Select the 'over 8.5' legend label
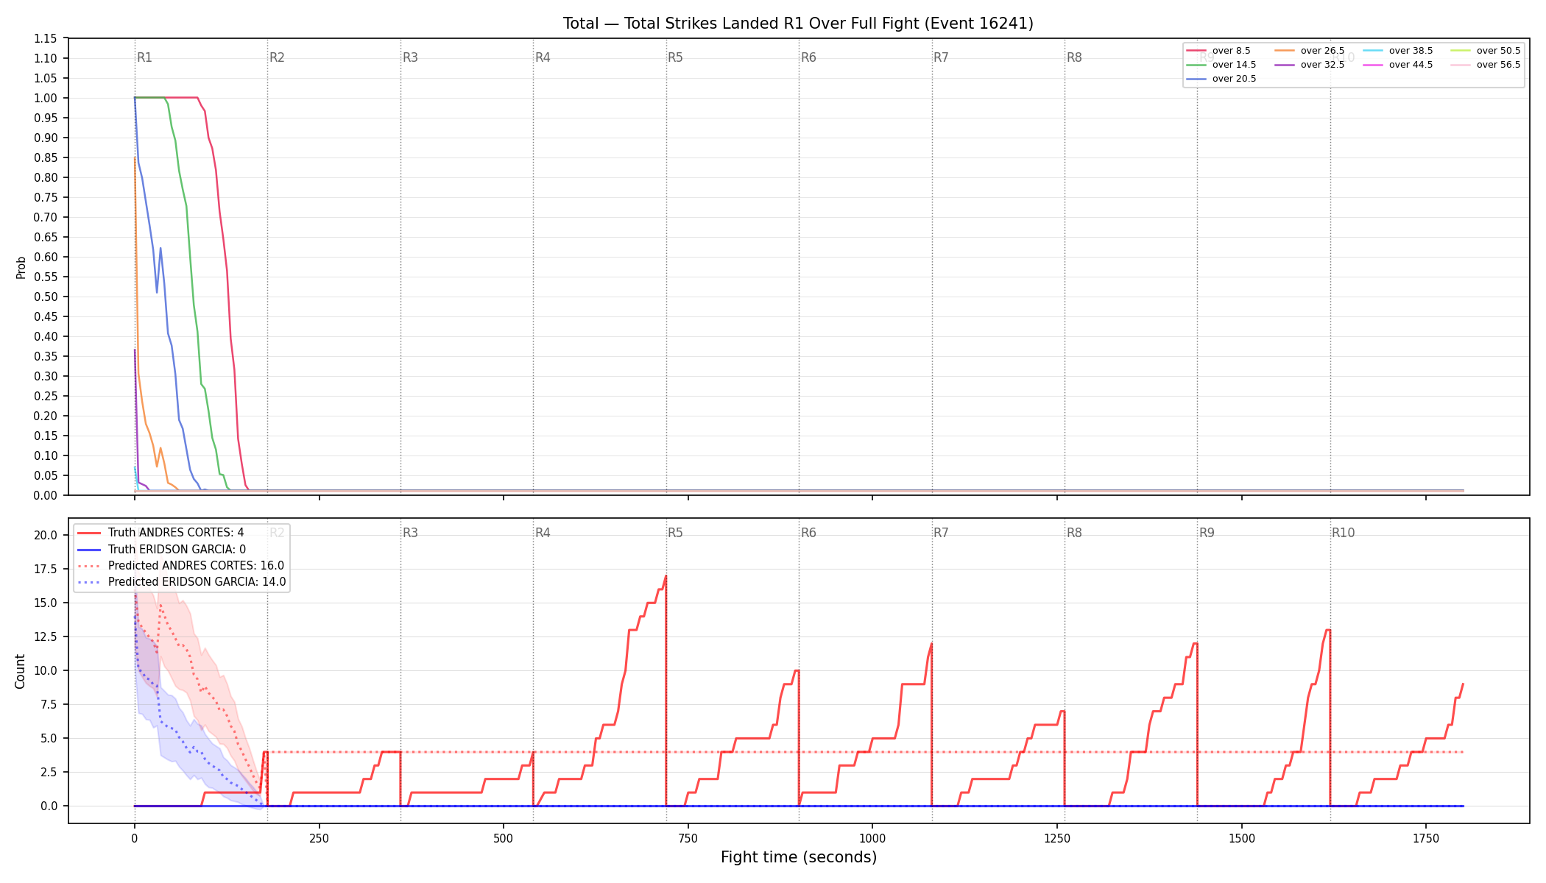Viewport: 1546px width, 883px height. click(1231, 51)
